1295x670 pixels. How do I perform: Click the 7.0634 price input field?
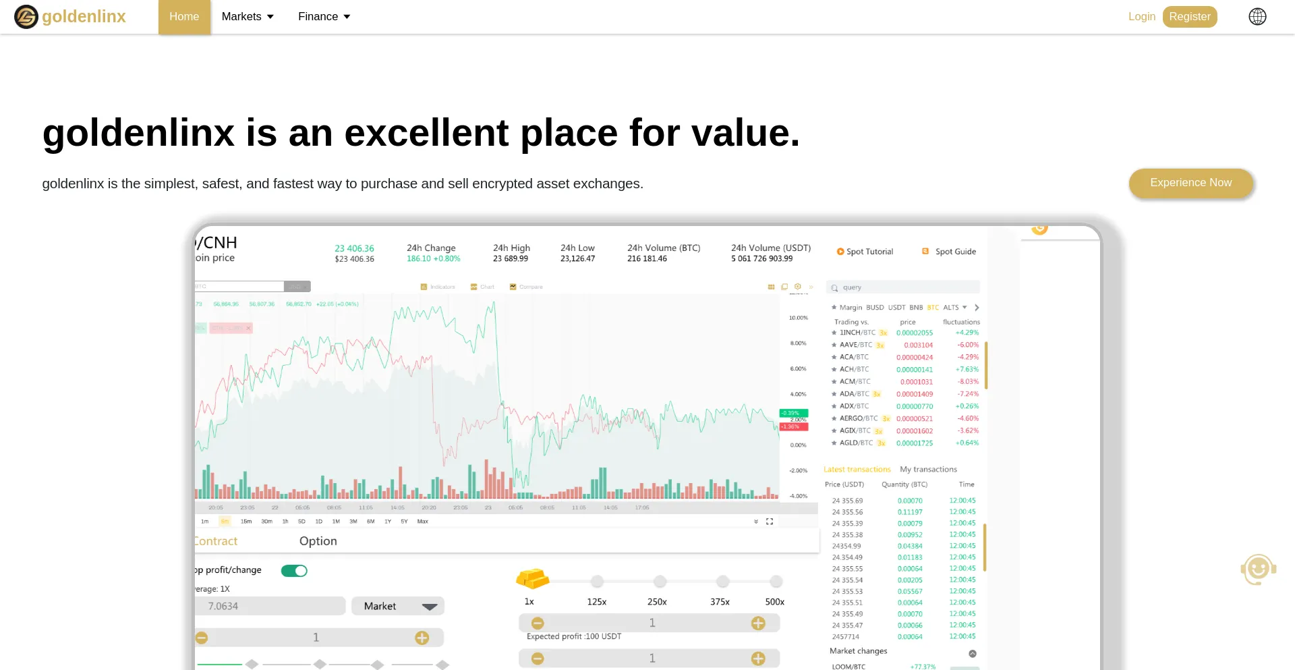point(270,606)
